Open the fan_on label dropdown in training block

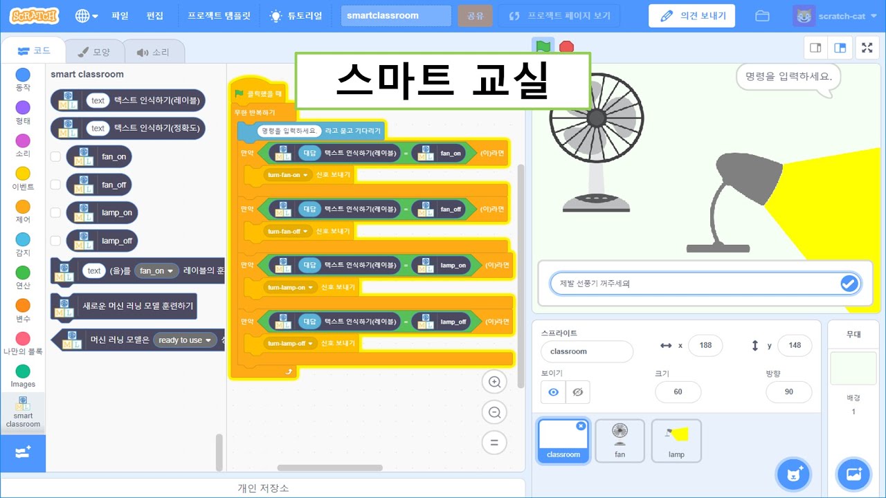pyautogui.click(x=157, y=270)
